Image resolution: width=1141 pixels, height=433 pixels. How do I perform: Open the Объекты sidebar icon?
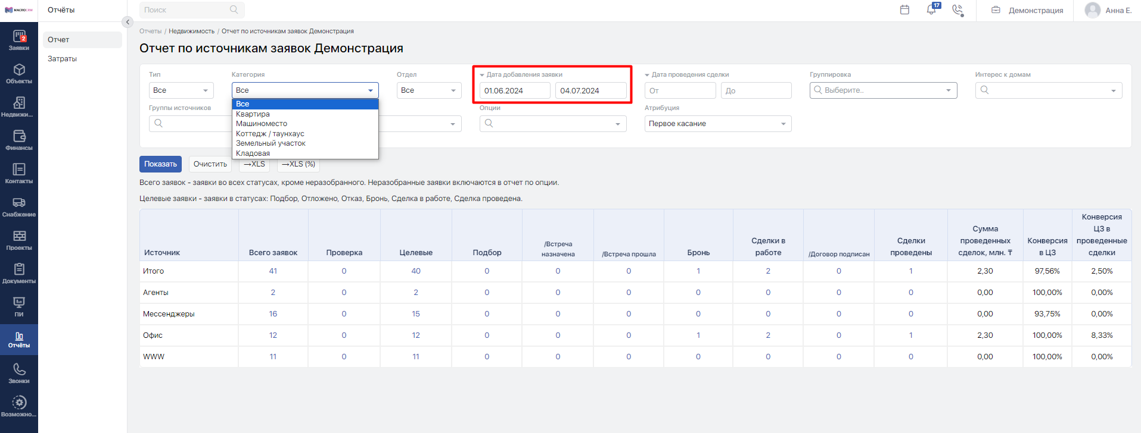coord(19,73)
